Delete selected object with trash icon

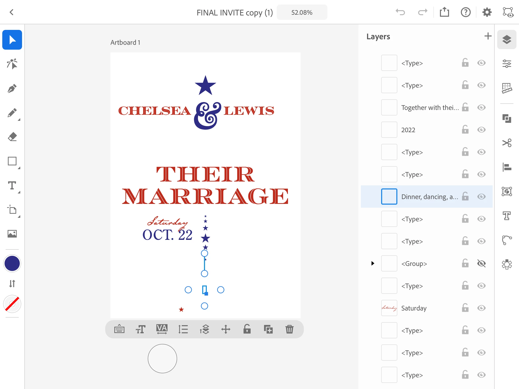point(289,329)
